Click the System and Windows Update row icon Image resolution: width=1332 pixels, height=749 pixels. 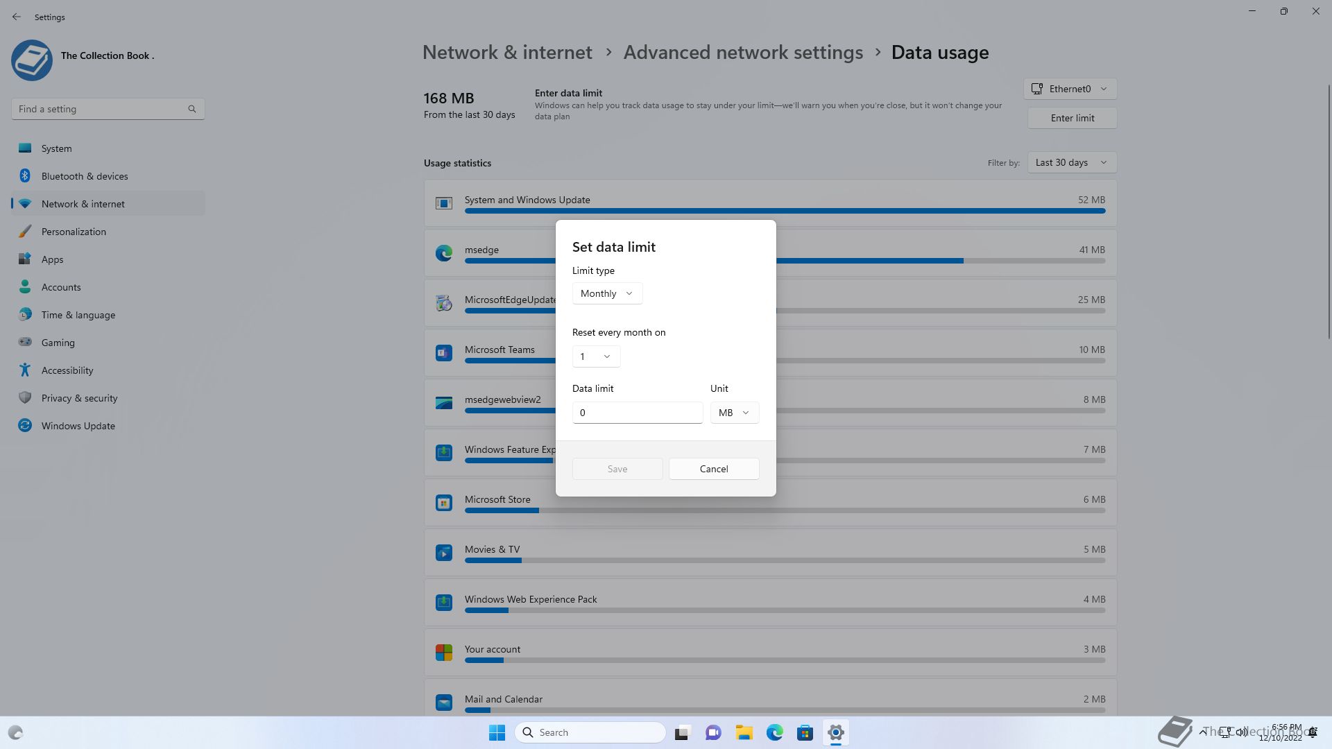point(444,203)
